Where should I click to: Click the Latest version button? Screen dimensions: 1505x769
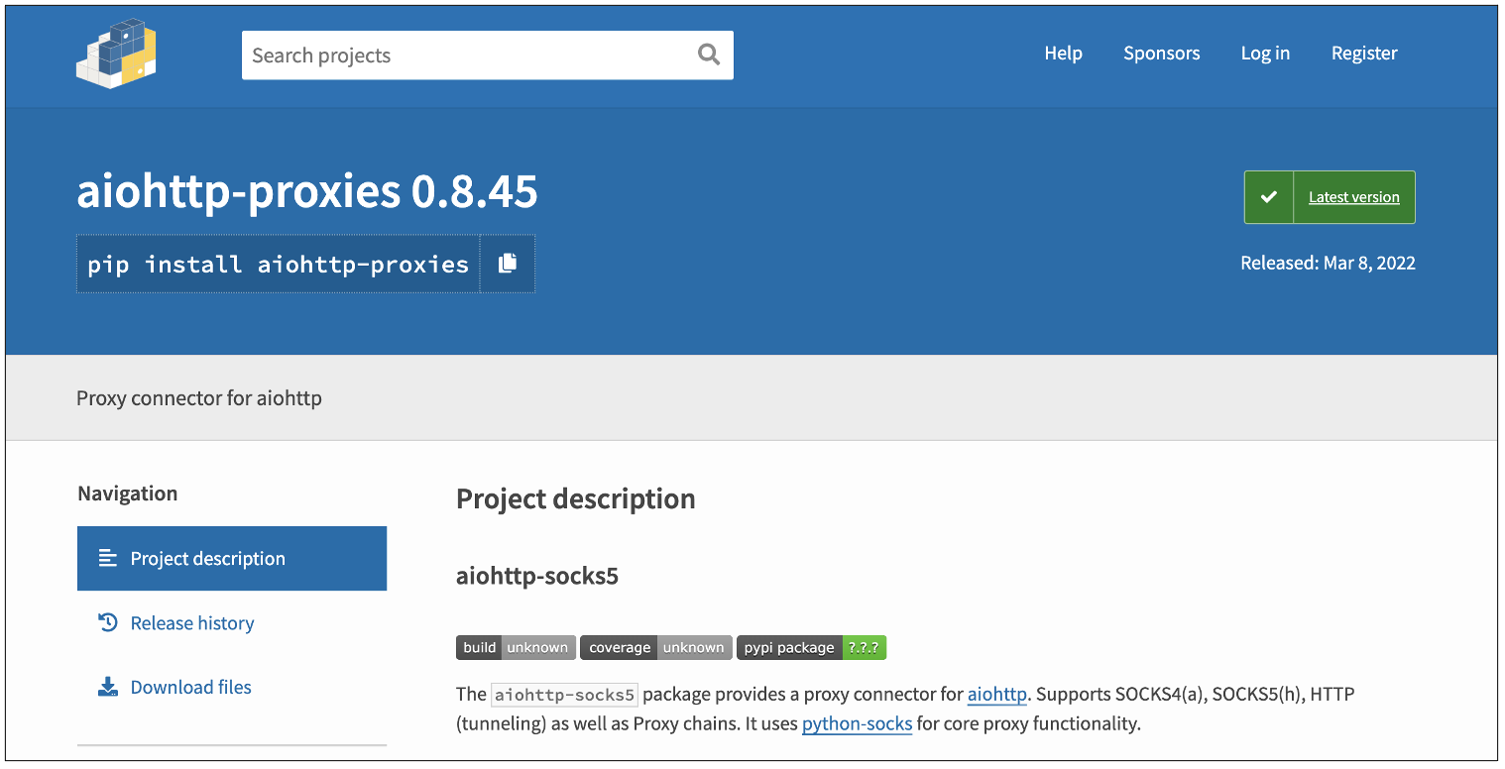coord(1353,197)
